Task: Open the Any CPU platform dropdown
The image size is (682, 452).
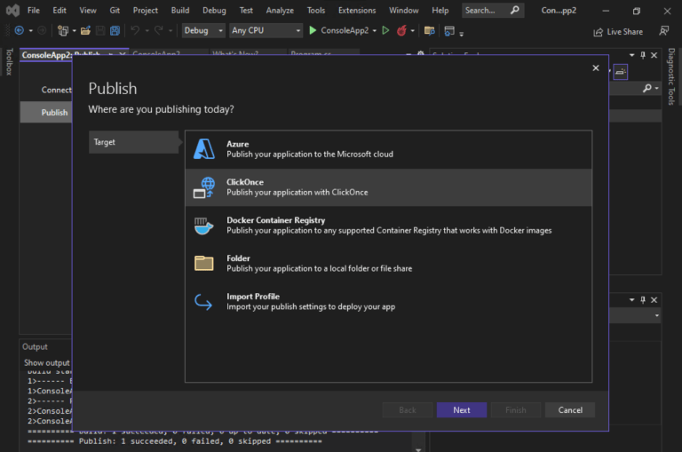Action: (266, 30)
